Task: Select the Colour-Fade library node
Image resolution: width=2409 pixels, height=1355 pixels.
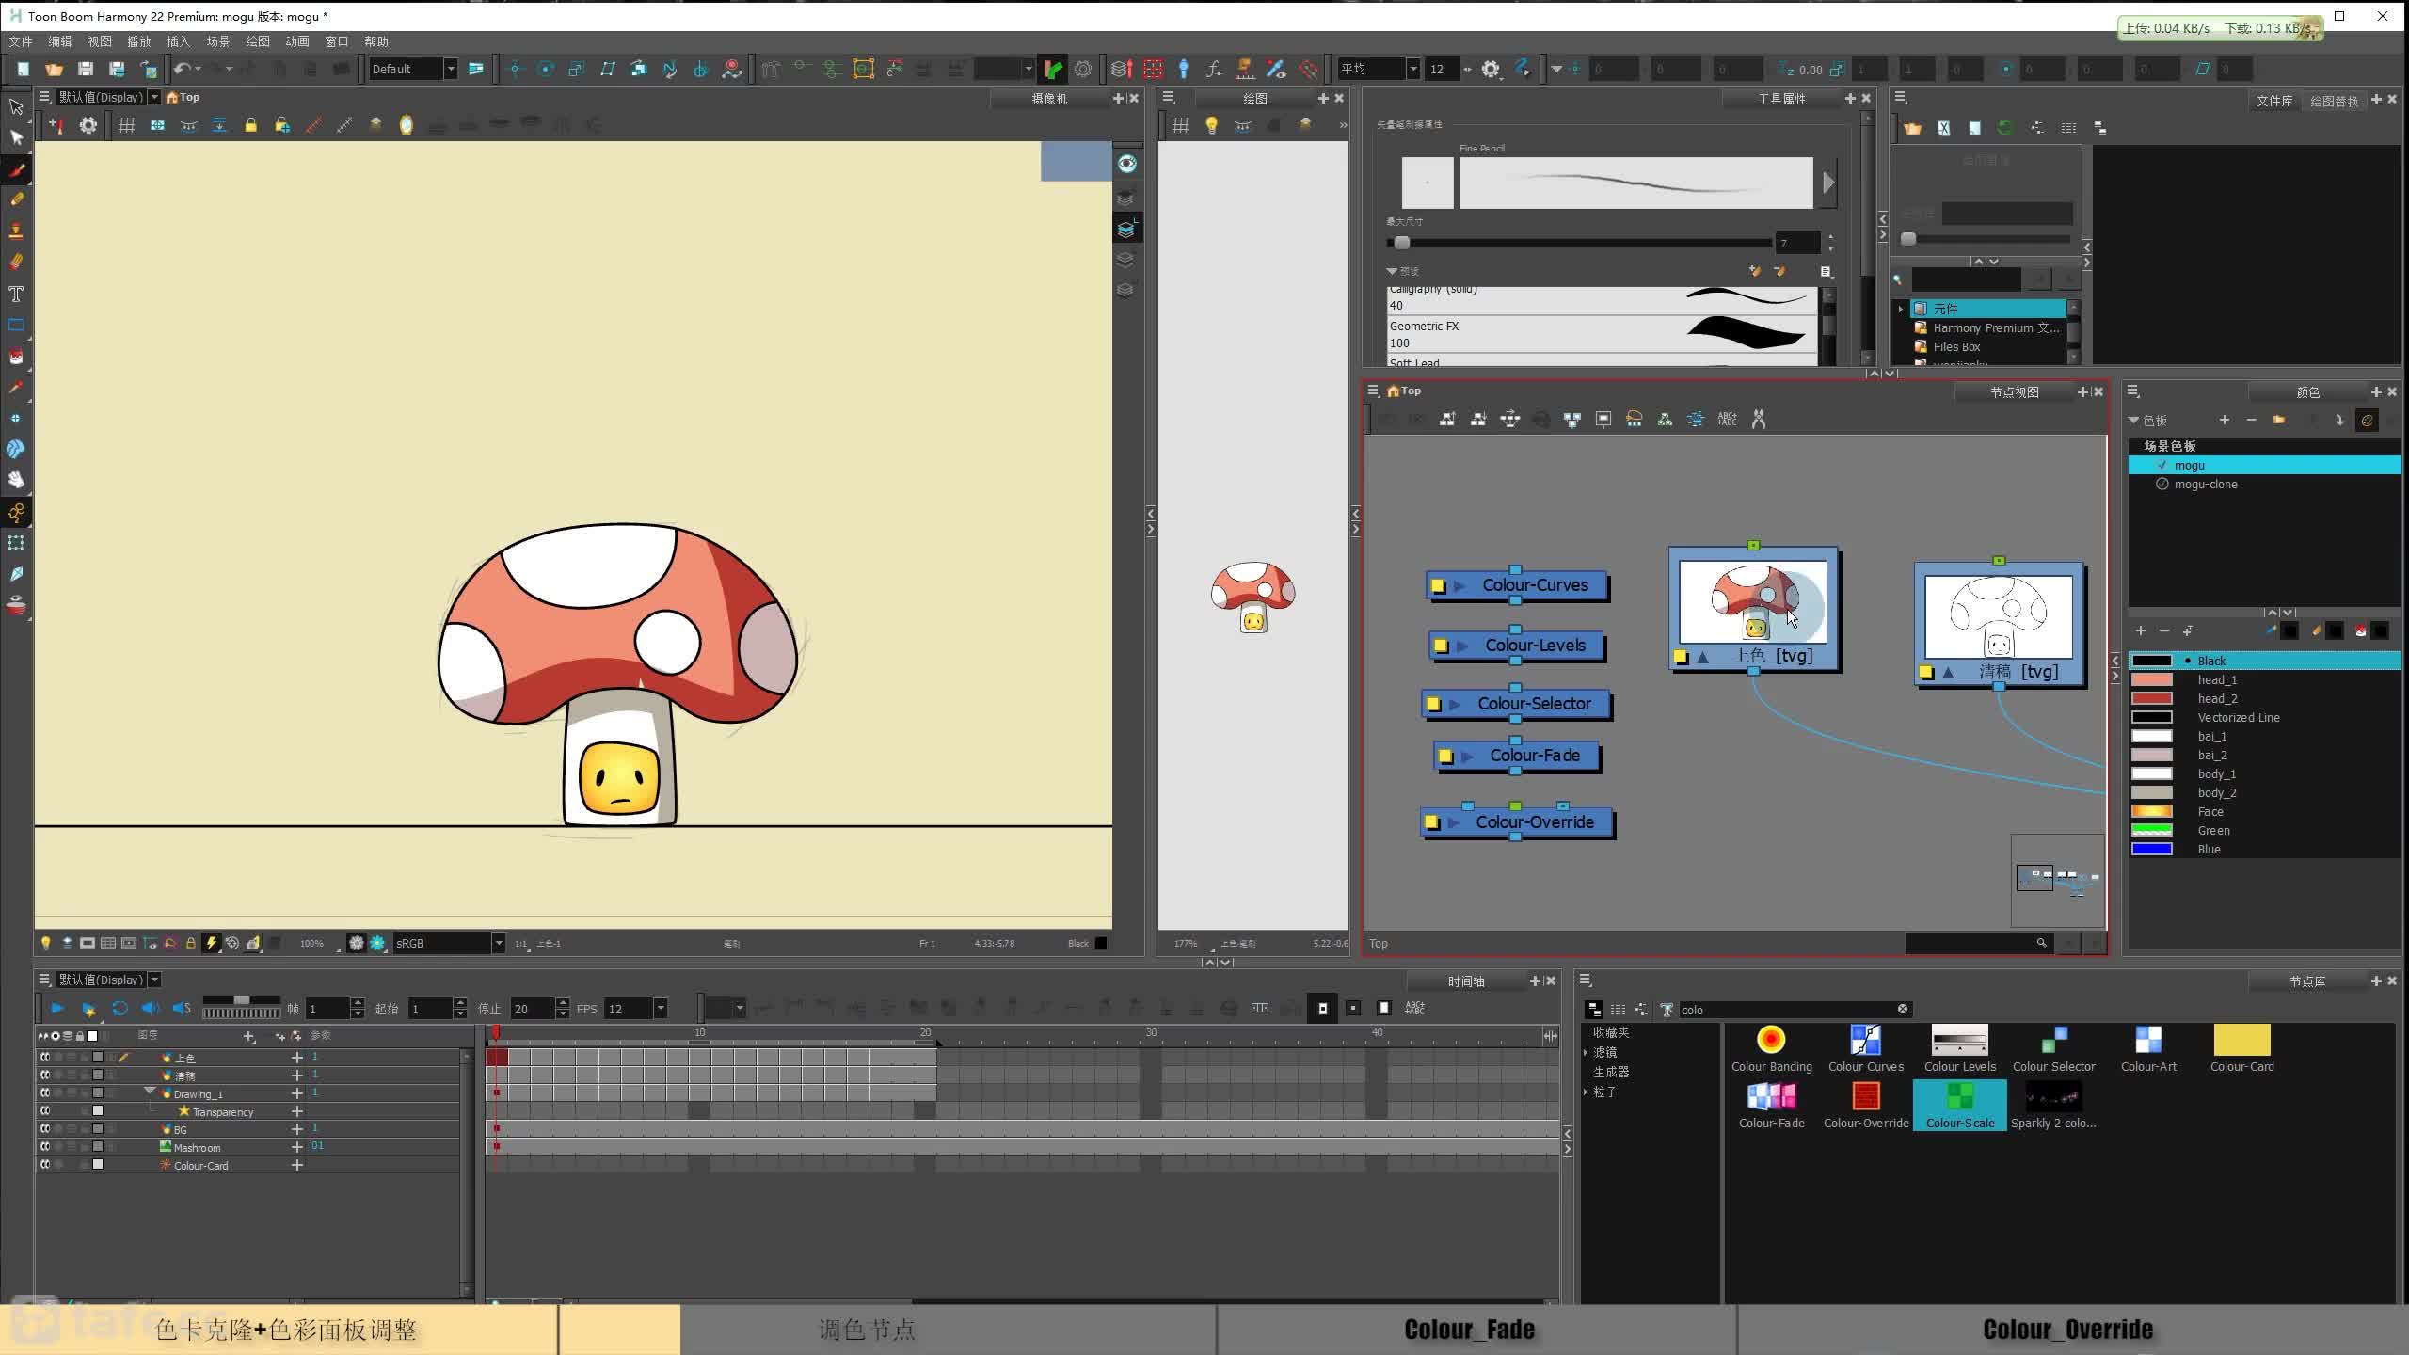Action: tap(1771, 1105)
